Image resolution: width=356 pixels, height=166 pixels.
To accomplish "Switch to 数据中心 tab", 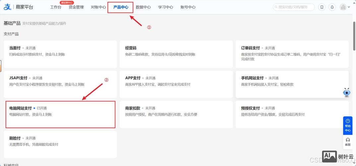I will (143, 7).
